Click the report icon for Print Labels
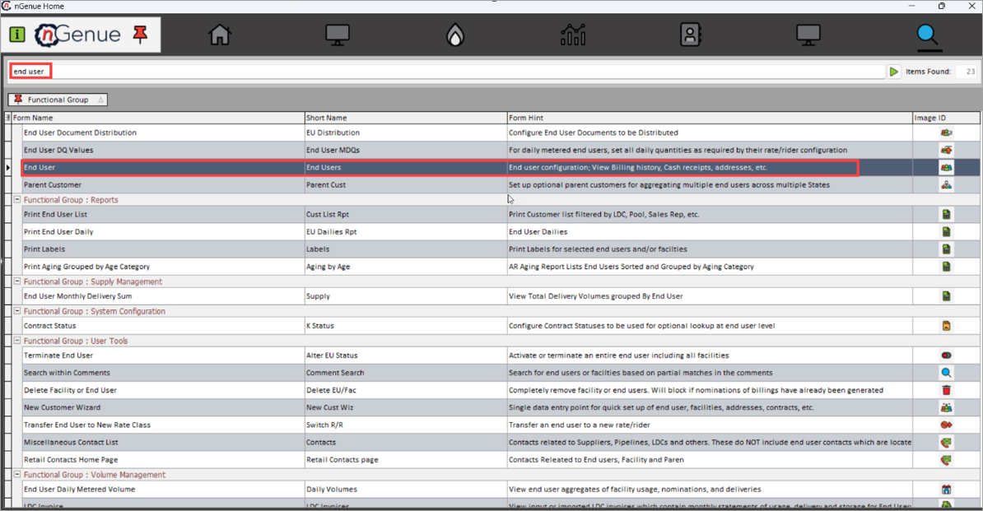This screenshot has height=511, width=983. pyautogui.click(x=946, y=249)
